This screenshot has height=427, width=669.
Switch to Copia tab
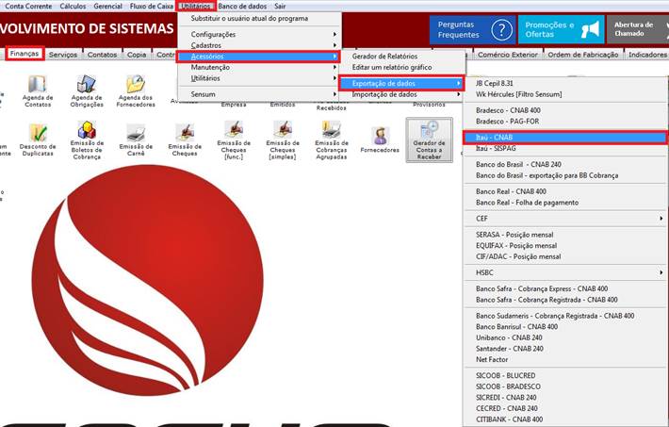[x=137, y=55]
